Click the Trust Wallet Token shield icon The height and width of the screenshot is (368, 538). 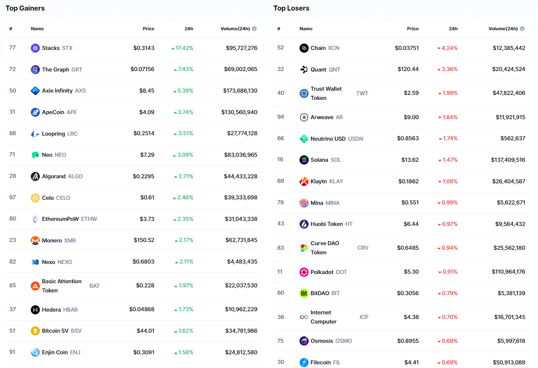pyautogui.click(x=304, y=93)
